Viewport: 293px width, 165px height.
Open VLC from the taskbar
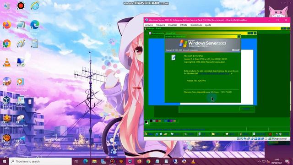193,161
